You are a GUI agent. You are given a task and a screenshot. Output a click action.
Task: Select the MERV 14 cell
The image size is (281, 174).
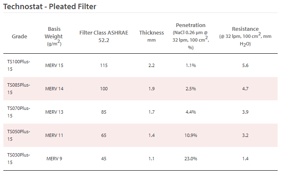coord(54,89)
